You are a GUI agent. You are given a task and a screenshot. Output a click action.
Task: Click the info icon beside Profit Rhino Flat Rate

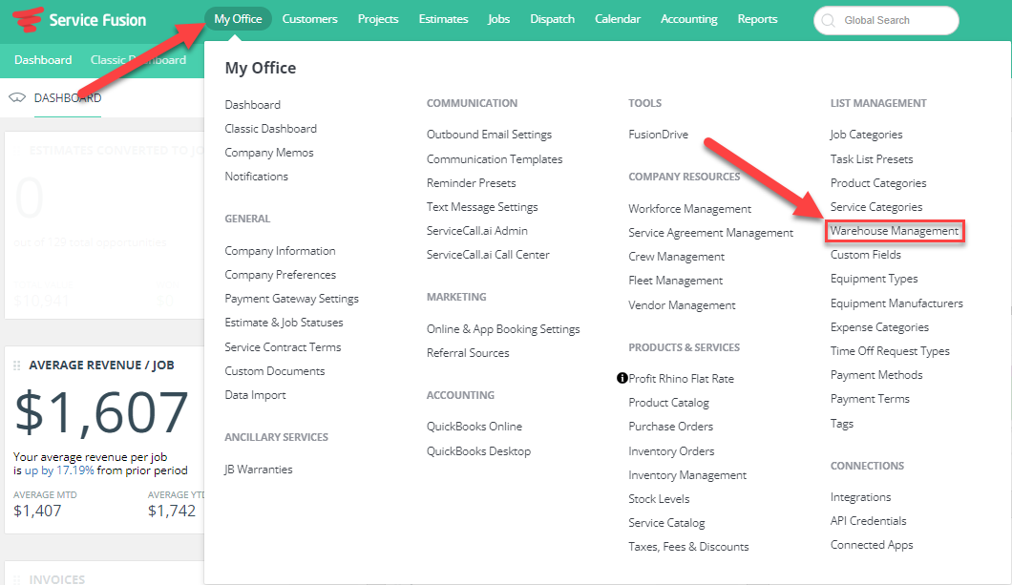622,378
